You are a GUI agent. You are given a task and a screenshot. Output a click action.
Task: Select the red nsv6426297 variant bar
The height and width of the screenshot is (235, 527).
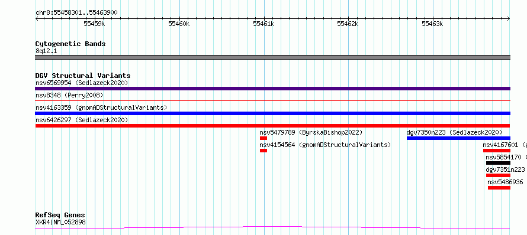click(x=272, y=126)
